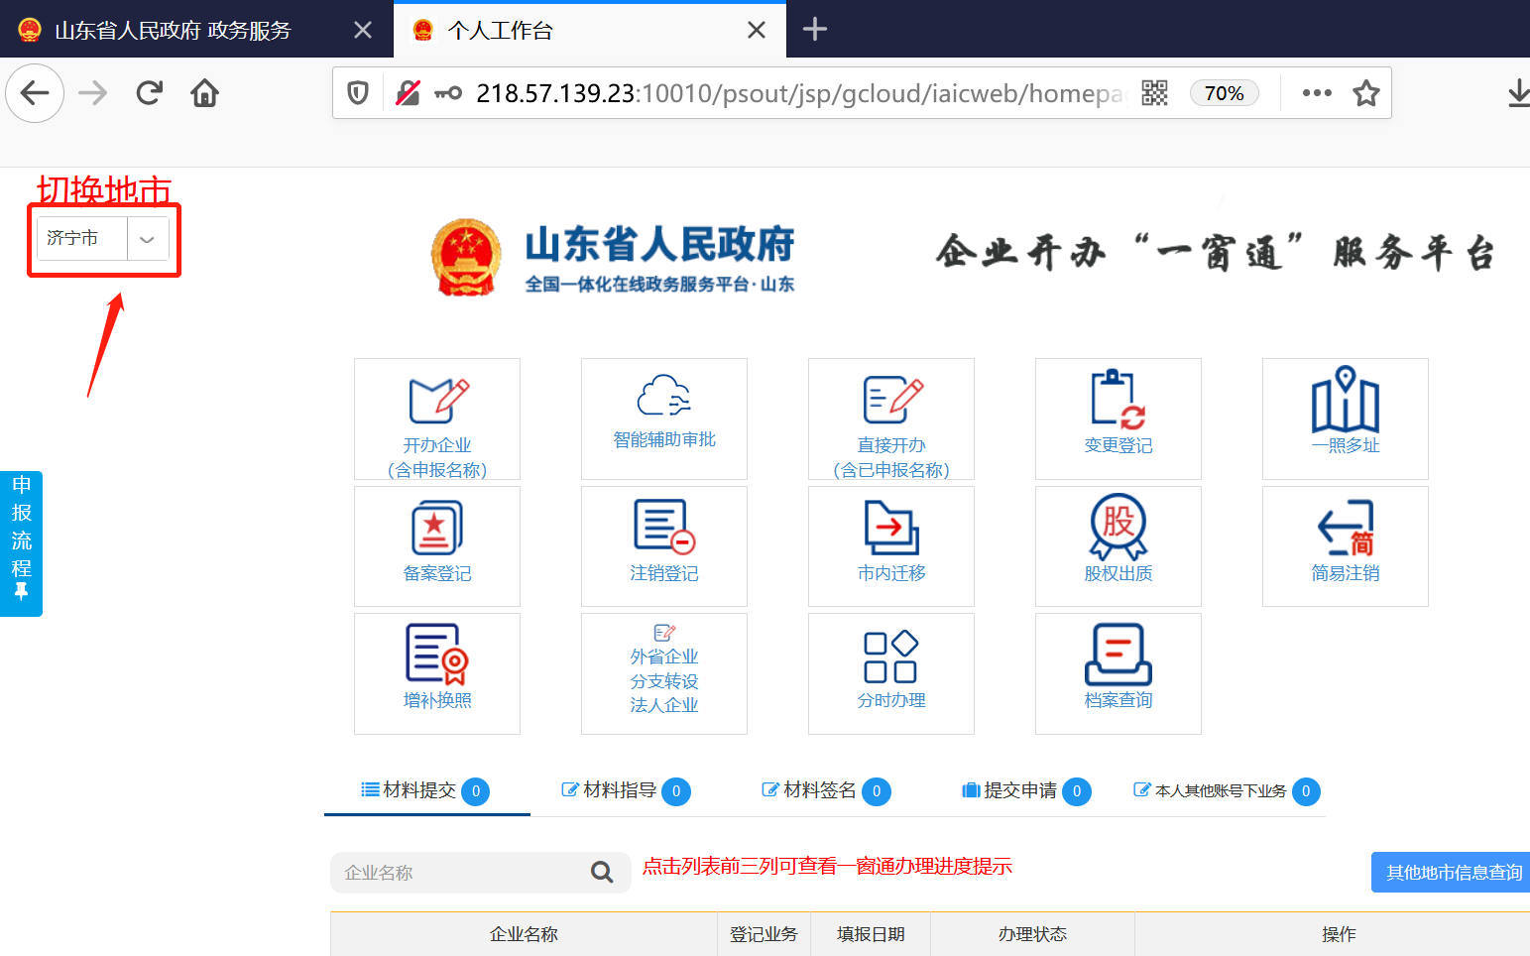1530x956 pixels.
Task: Click the search magnifier icon
Action: (602, 873)
